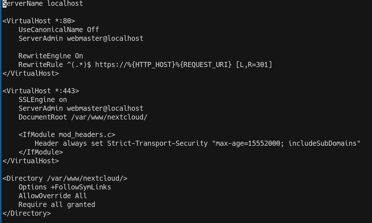Click the [L,R=301] rewrite flags

(x=254, y=65)
